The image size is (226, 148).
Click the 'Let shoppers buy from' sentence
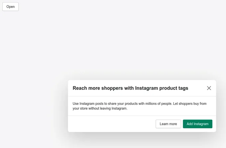point(190,104)
